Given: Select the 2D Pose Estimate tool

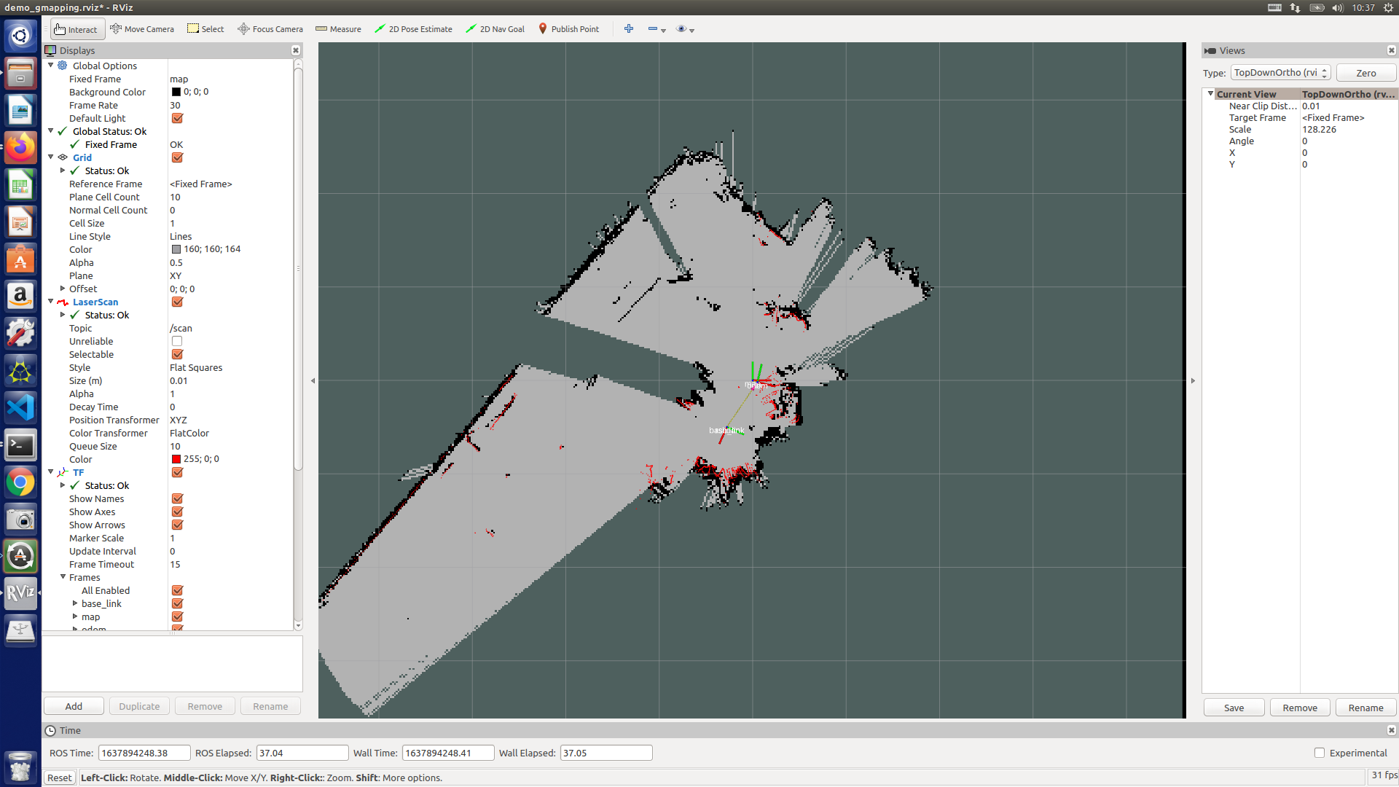Looking at the screenshot, I should tap(413, 29).
